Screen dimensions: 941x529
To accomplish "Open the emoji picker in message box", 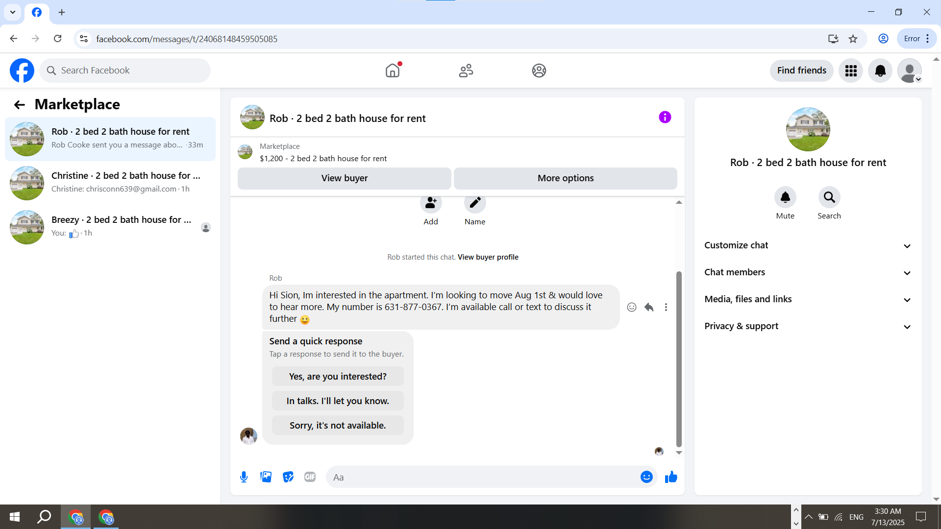I will pyautogui.click(x=646, y=477).
